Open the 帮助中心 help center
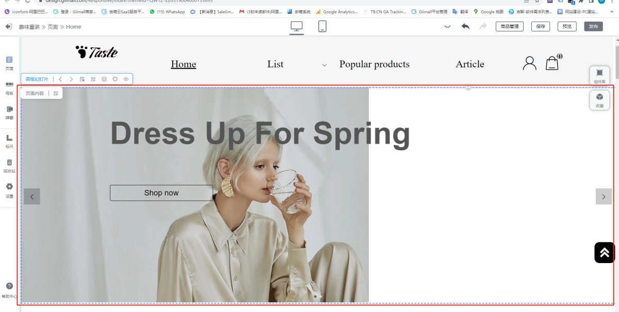This screenshot has height=312, width=619. [9, 289]
